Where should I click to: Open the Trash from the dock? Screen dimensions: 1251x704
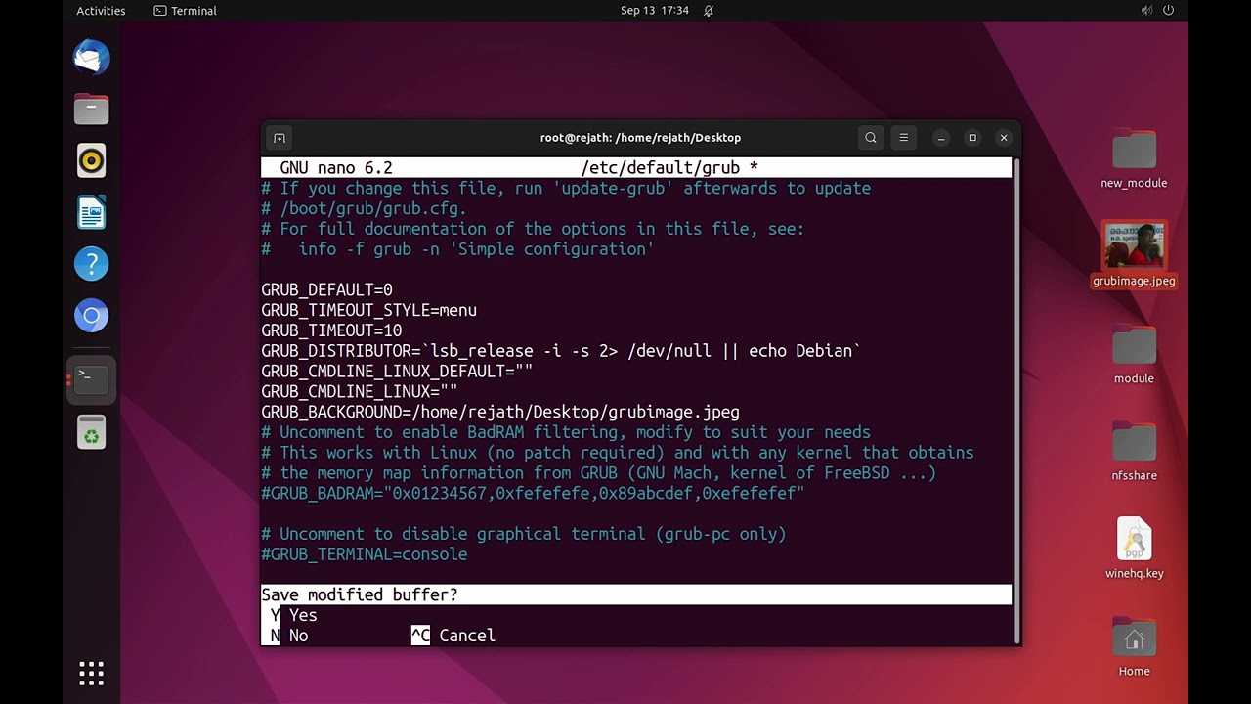91,431
